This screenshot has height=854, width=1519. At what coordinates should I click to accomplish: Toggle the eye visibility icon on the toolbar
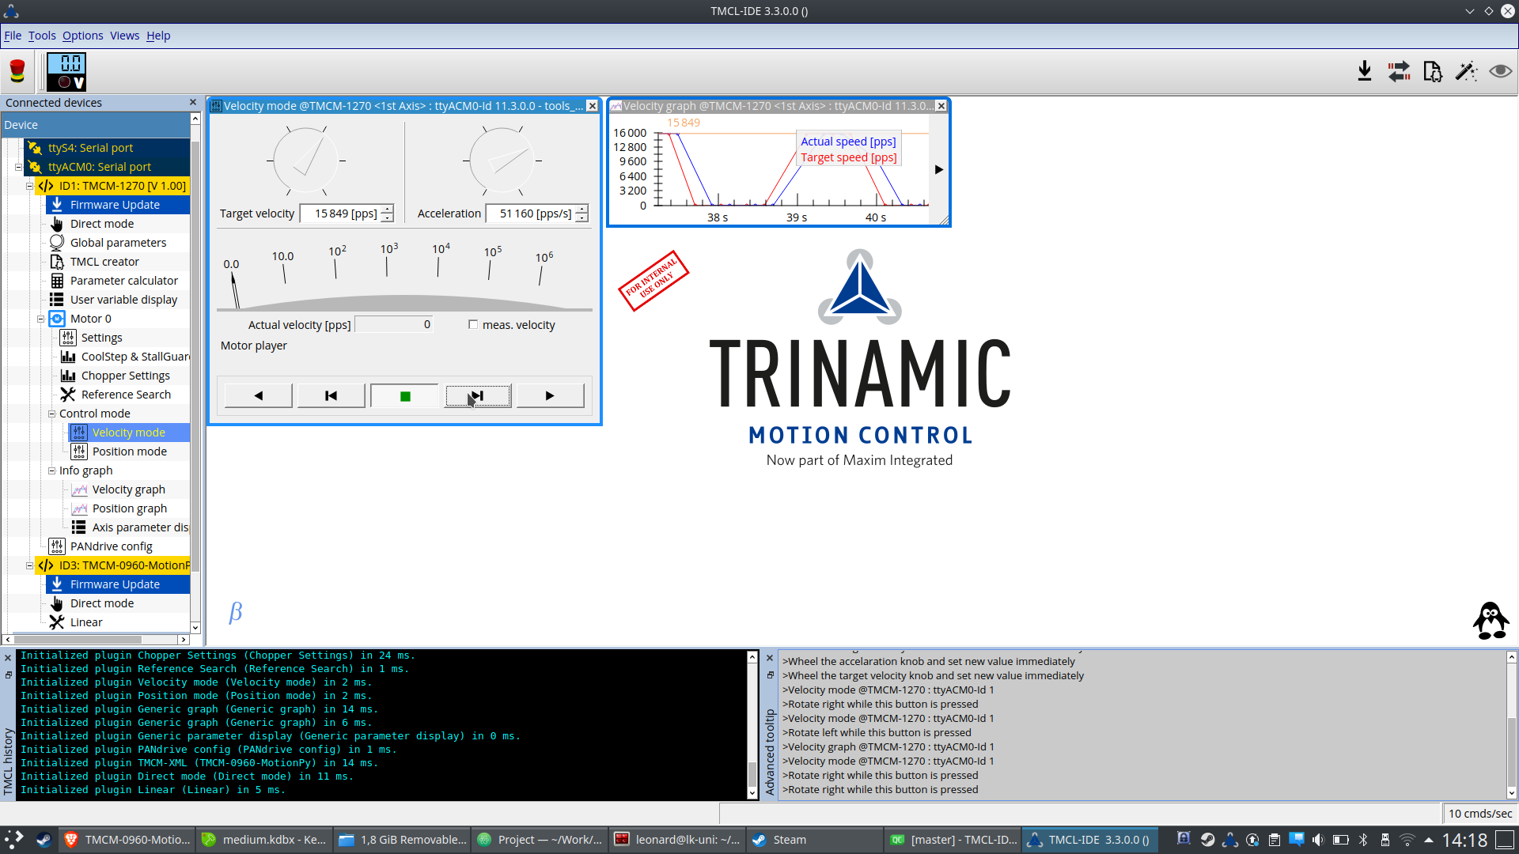pyautogui.click(x=1500, y=71)
